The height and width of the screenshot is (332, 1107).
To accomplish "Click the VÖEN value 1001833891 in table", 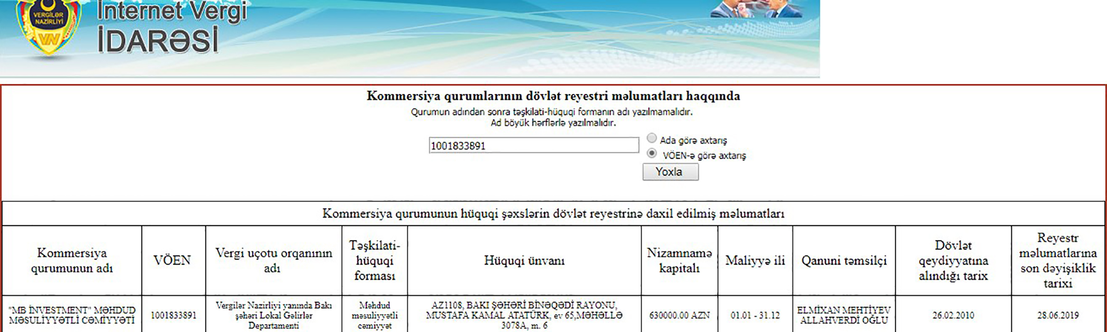I will coord(173,315).
